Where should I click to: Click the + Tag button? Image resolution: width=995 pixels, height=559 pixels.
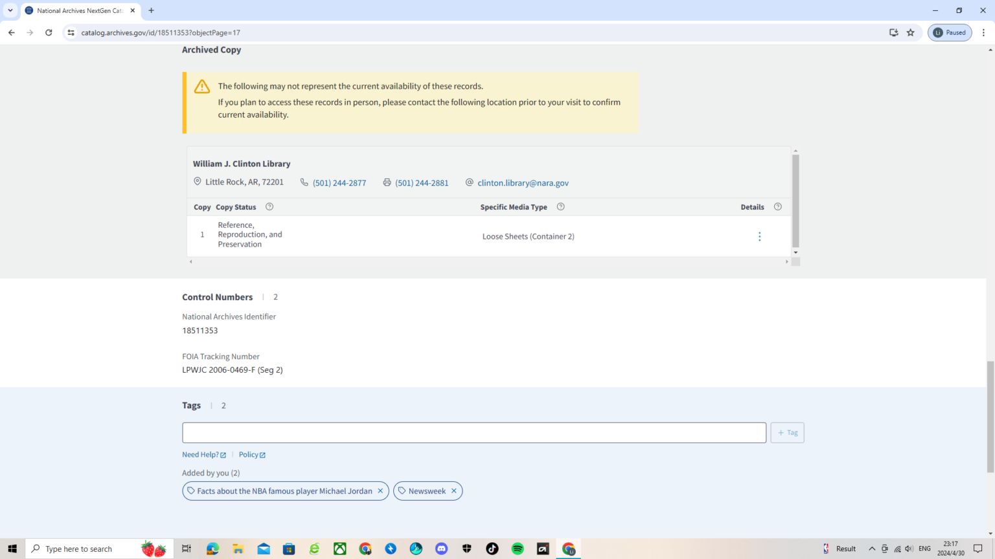click(x=787, y=433)
